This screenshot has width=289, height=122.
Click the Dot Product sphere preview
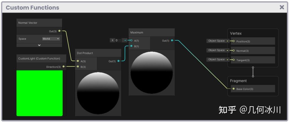[98, 93]
